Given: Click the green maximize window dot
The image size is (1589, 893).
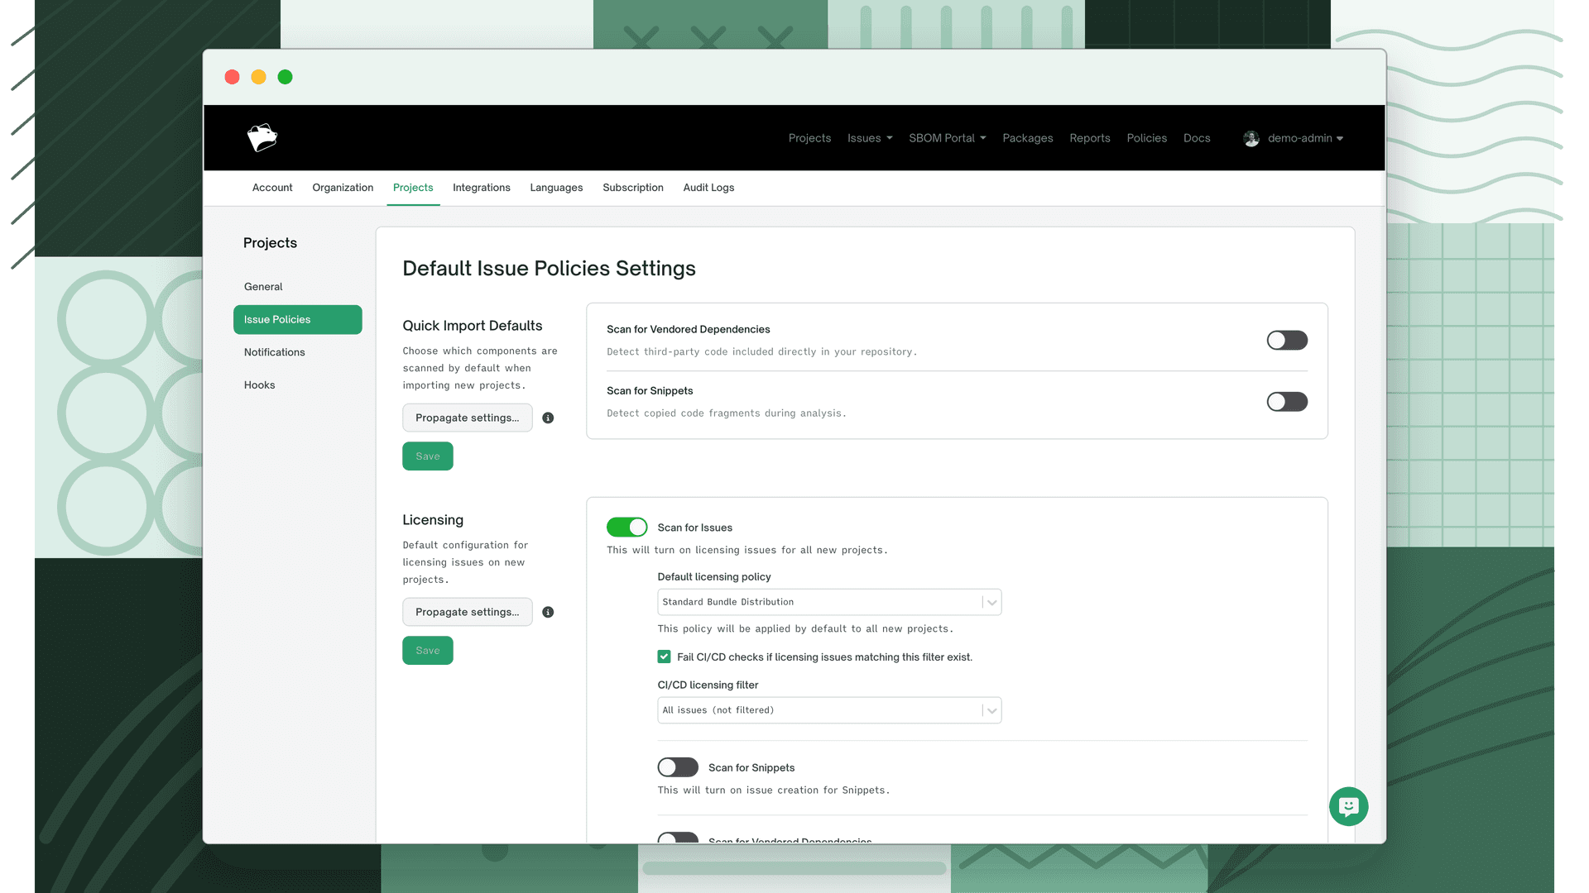Looking at the screenshot, I should point(286,77).
